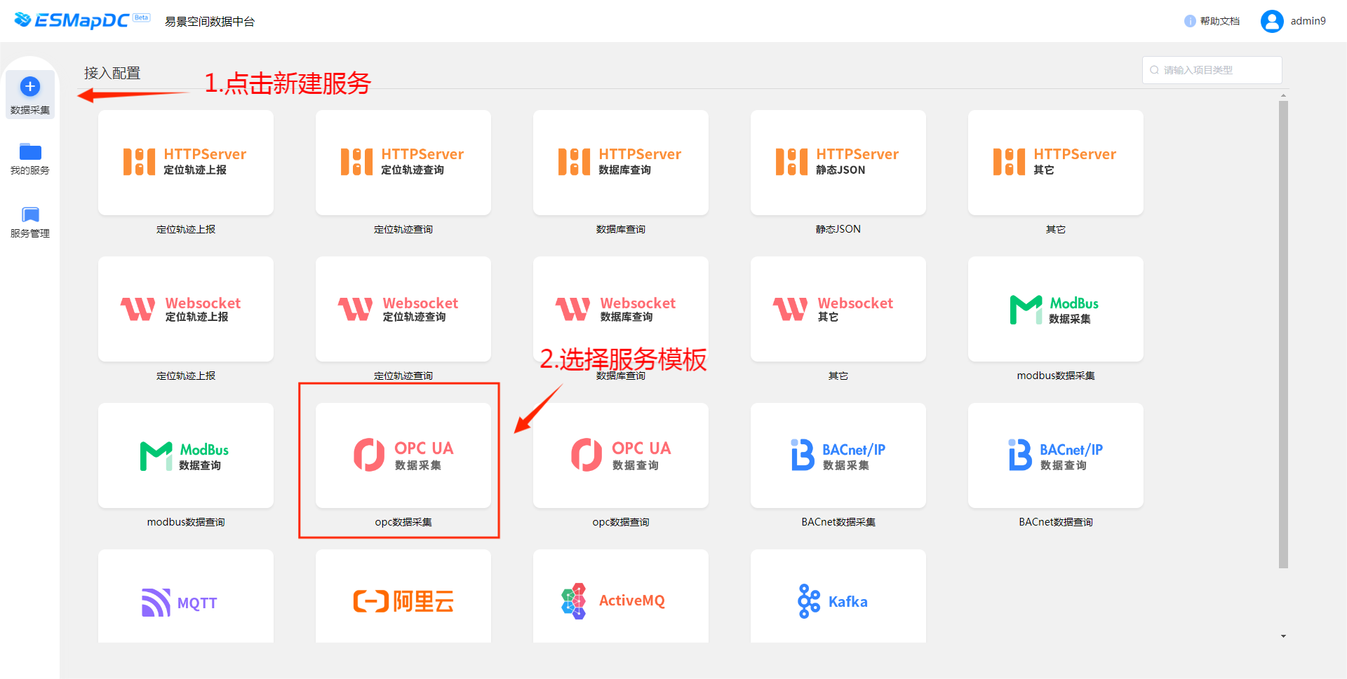Image resolution: width=1347 pixels, height=679 pixels.
Task: Select HTTPServer 定位轨迹查询 template card
Action: 403,163
